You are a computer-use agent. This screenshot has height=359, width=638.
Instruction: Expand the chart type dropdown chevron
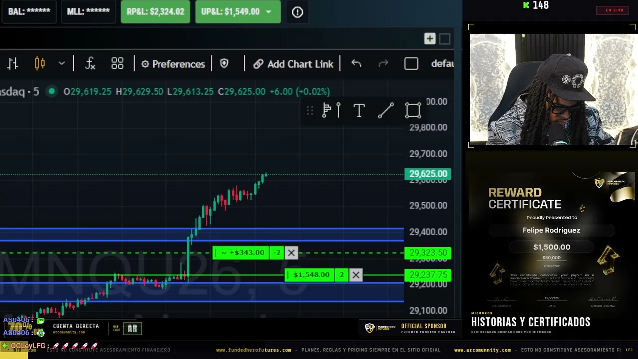pyautogui.click(x=62, y=64)
